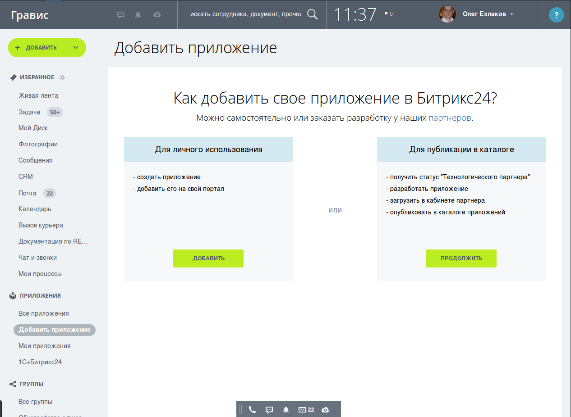Open Олег Ехлаков user menu arrow

pyautogui.click(x=512, y=14)
